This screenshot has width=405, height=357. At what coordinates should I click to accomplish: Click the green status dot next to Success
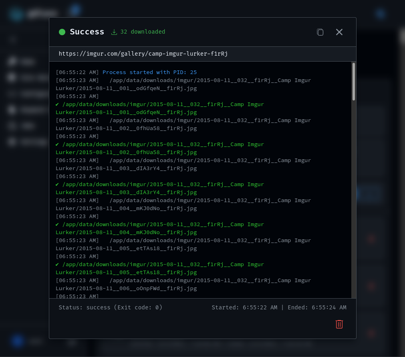[62, 32]
